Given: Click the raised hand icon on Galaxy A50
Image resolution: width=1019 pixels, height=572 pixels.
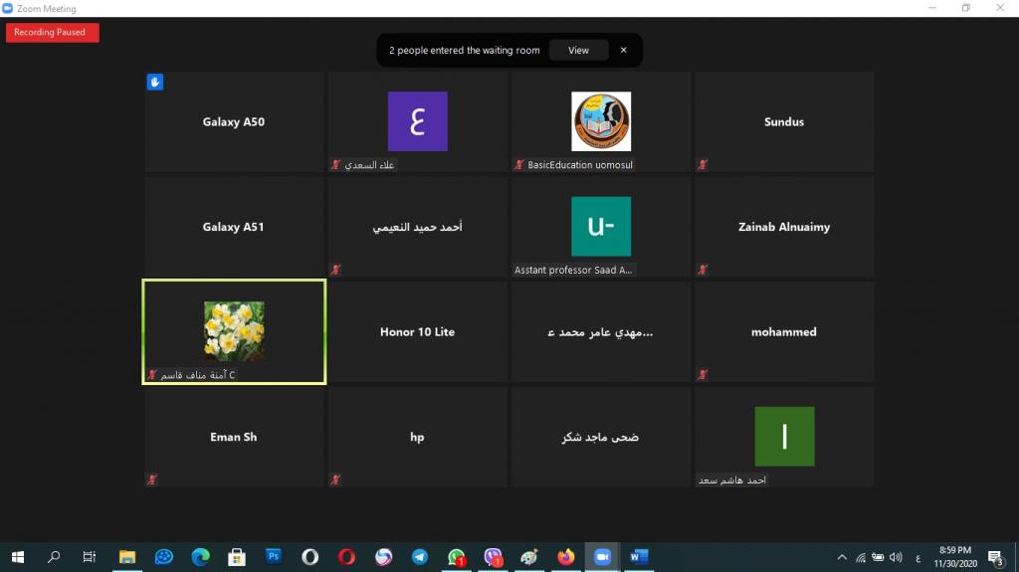Looking at the screenshot, I should point(155,83).
